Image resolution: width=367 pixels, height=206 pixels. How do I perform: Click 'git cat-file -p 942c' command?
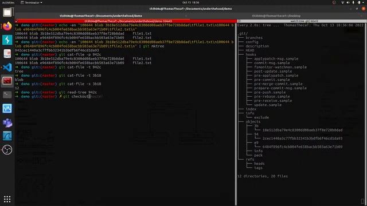[x=80, y=54]
